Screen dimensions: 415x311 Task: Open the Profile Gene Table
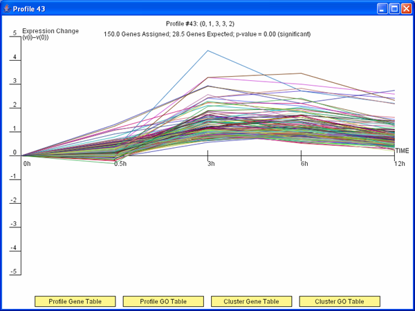coord(75,301)
